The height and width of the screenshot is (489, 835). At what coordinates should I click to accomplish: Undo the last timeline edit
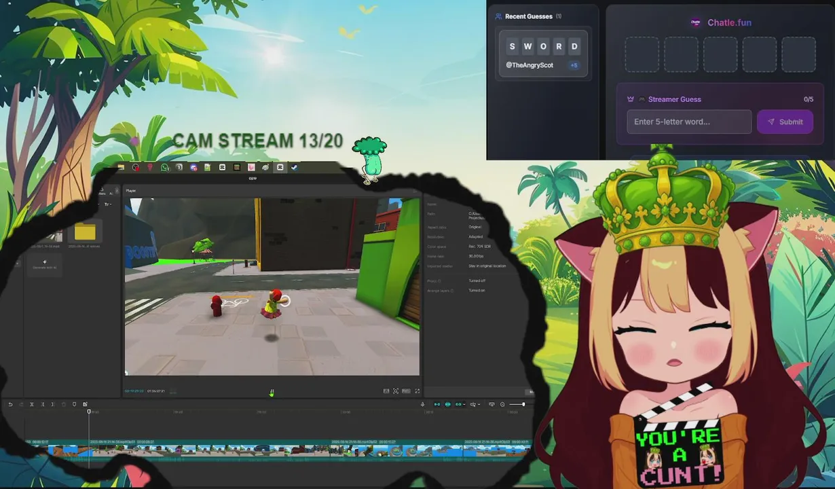(x=10, y=404)
